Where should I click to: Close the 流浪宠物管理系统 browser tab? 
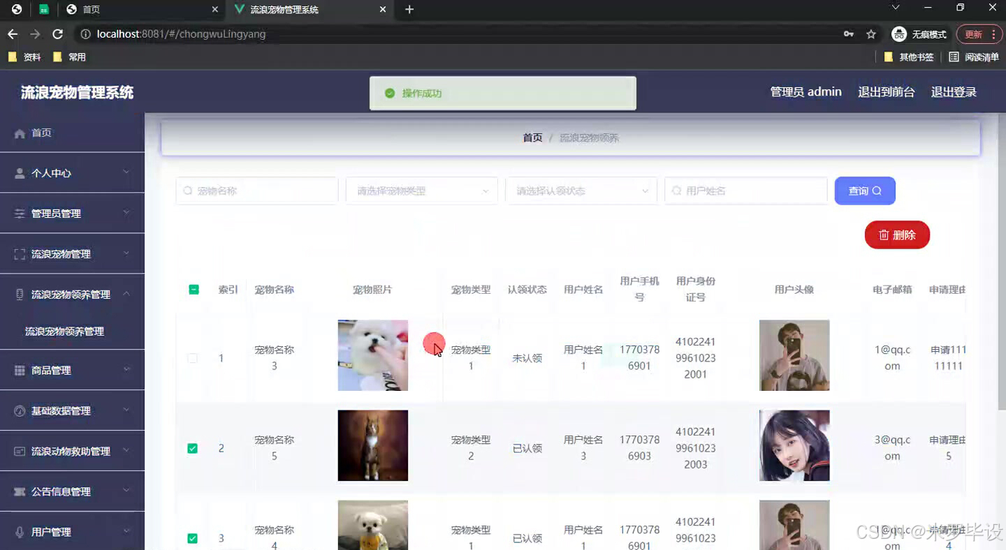(383, 10)
